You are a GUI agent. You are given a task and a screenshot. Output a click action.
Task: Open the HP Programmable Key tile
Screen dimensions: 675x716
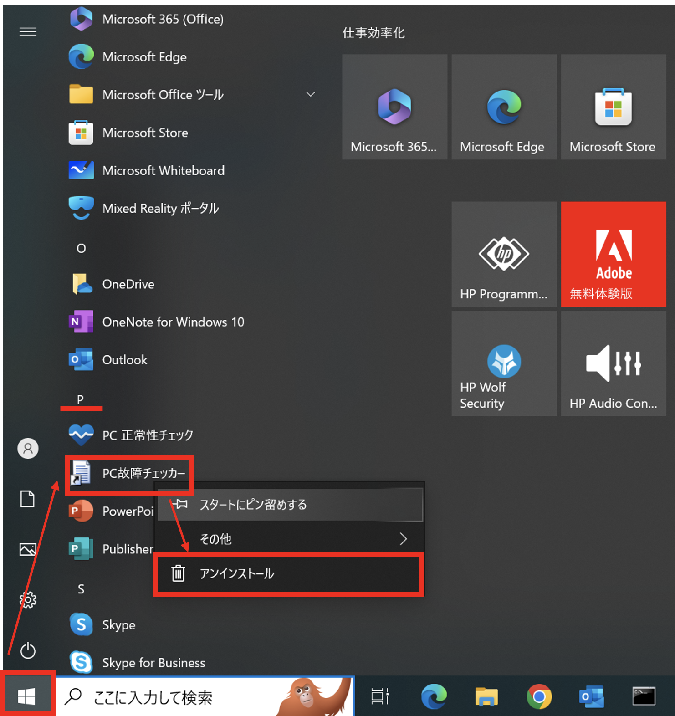(x=504, y=254)
